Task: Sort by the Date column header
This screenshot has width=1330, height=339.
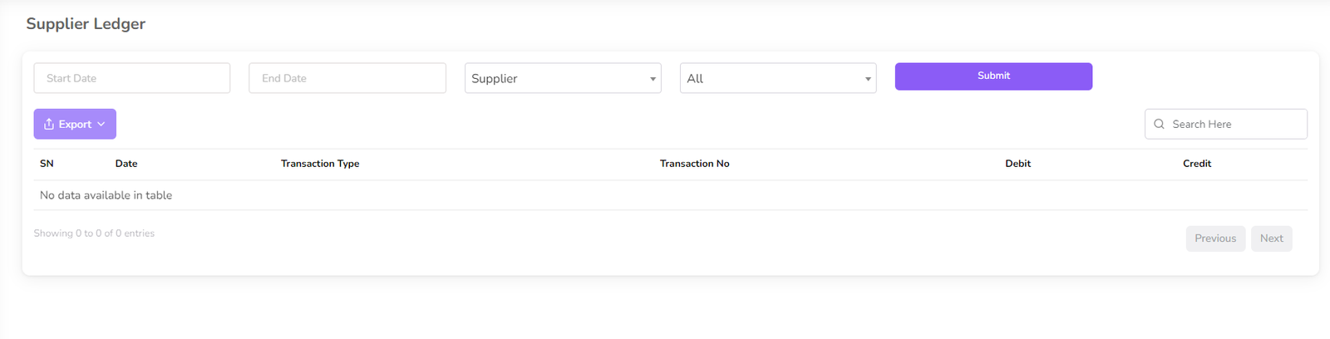Action: click(x=126, y=164)
